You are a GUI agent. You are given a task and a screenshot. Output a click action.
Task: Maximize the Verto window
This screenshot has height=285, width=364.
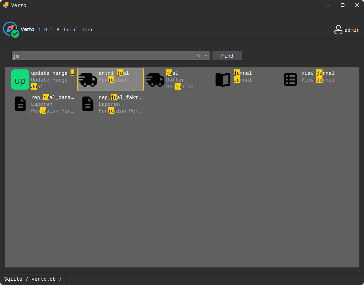point(343,5)
